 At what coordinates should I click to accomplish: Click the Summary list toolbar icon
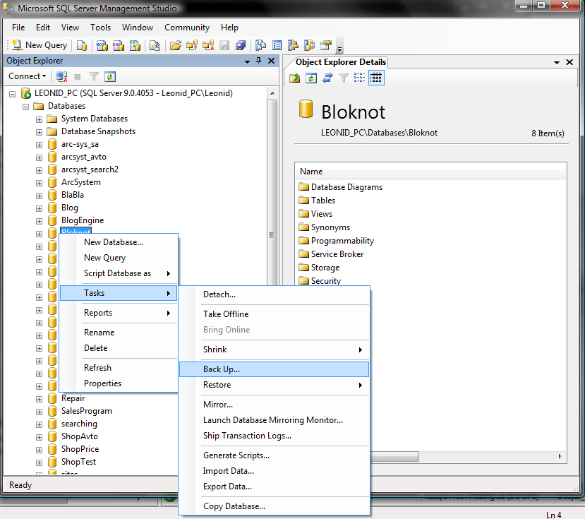(x=277, y=46)
